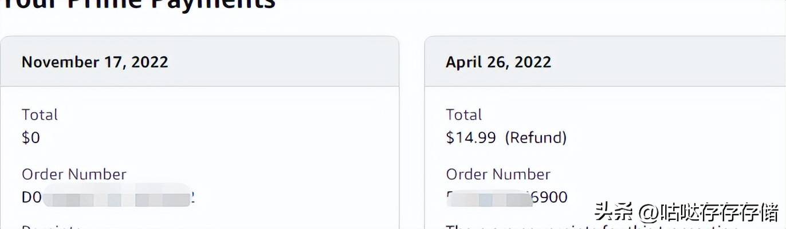Click the cut-off Receipts label in November card
The image size is (786, 229).
click(x=52, y=227)
